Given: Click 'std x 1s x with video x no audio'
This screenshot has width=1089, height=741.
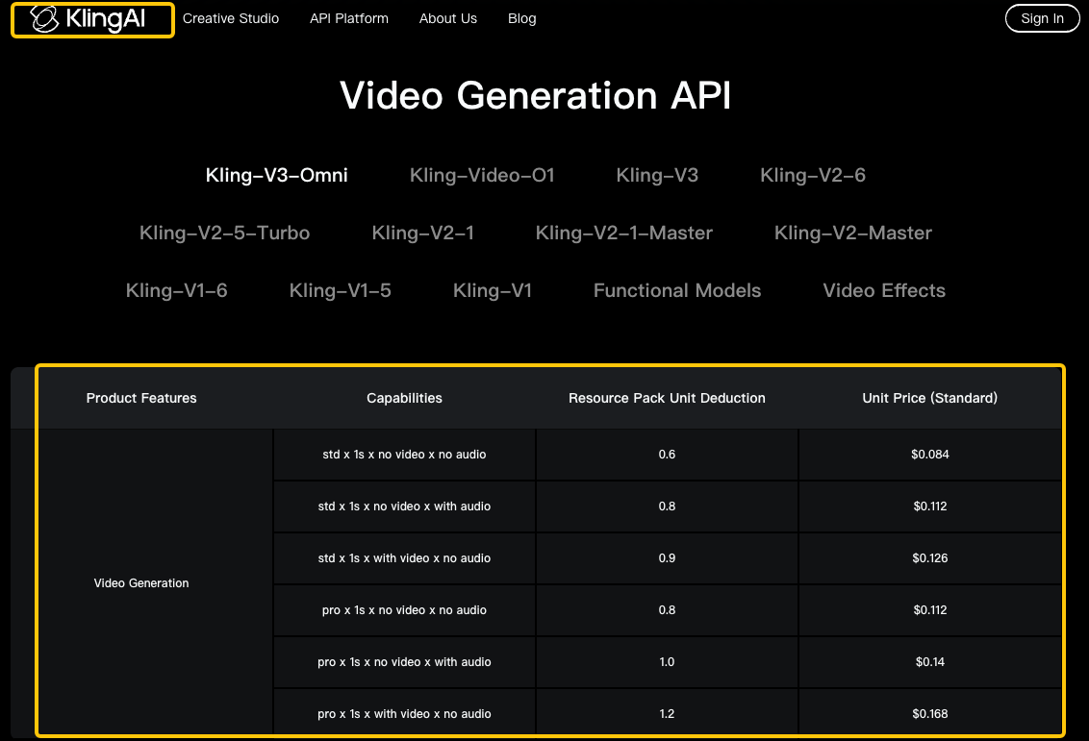Looking at the screenshot, I should (x=404, y=558).
